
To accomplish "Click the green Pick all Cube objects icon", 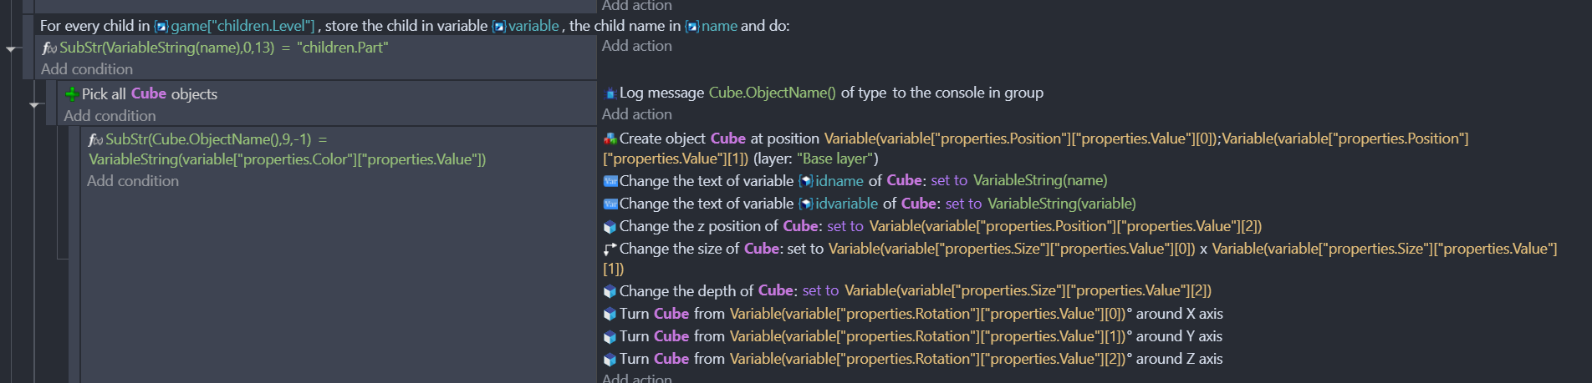I will [72, 94].
